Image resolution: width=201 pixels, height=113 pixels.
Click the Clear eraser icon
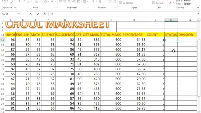click(x=170, y=3)
